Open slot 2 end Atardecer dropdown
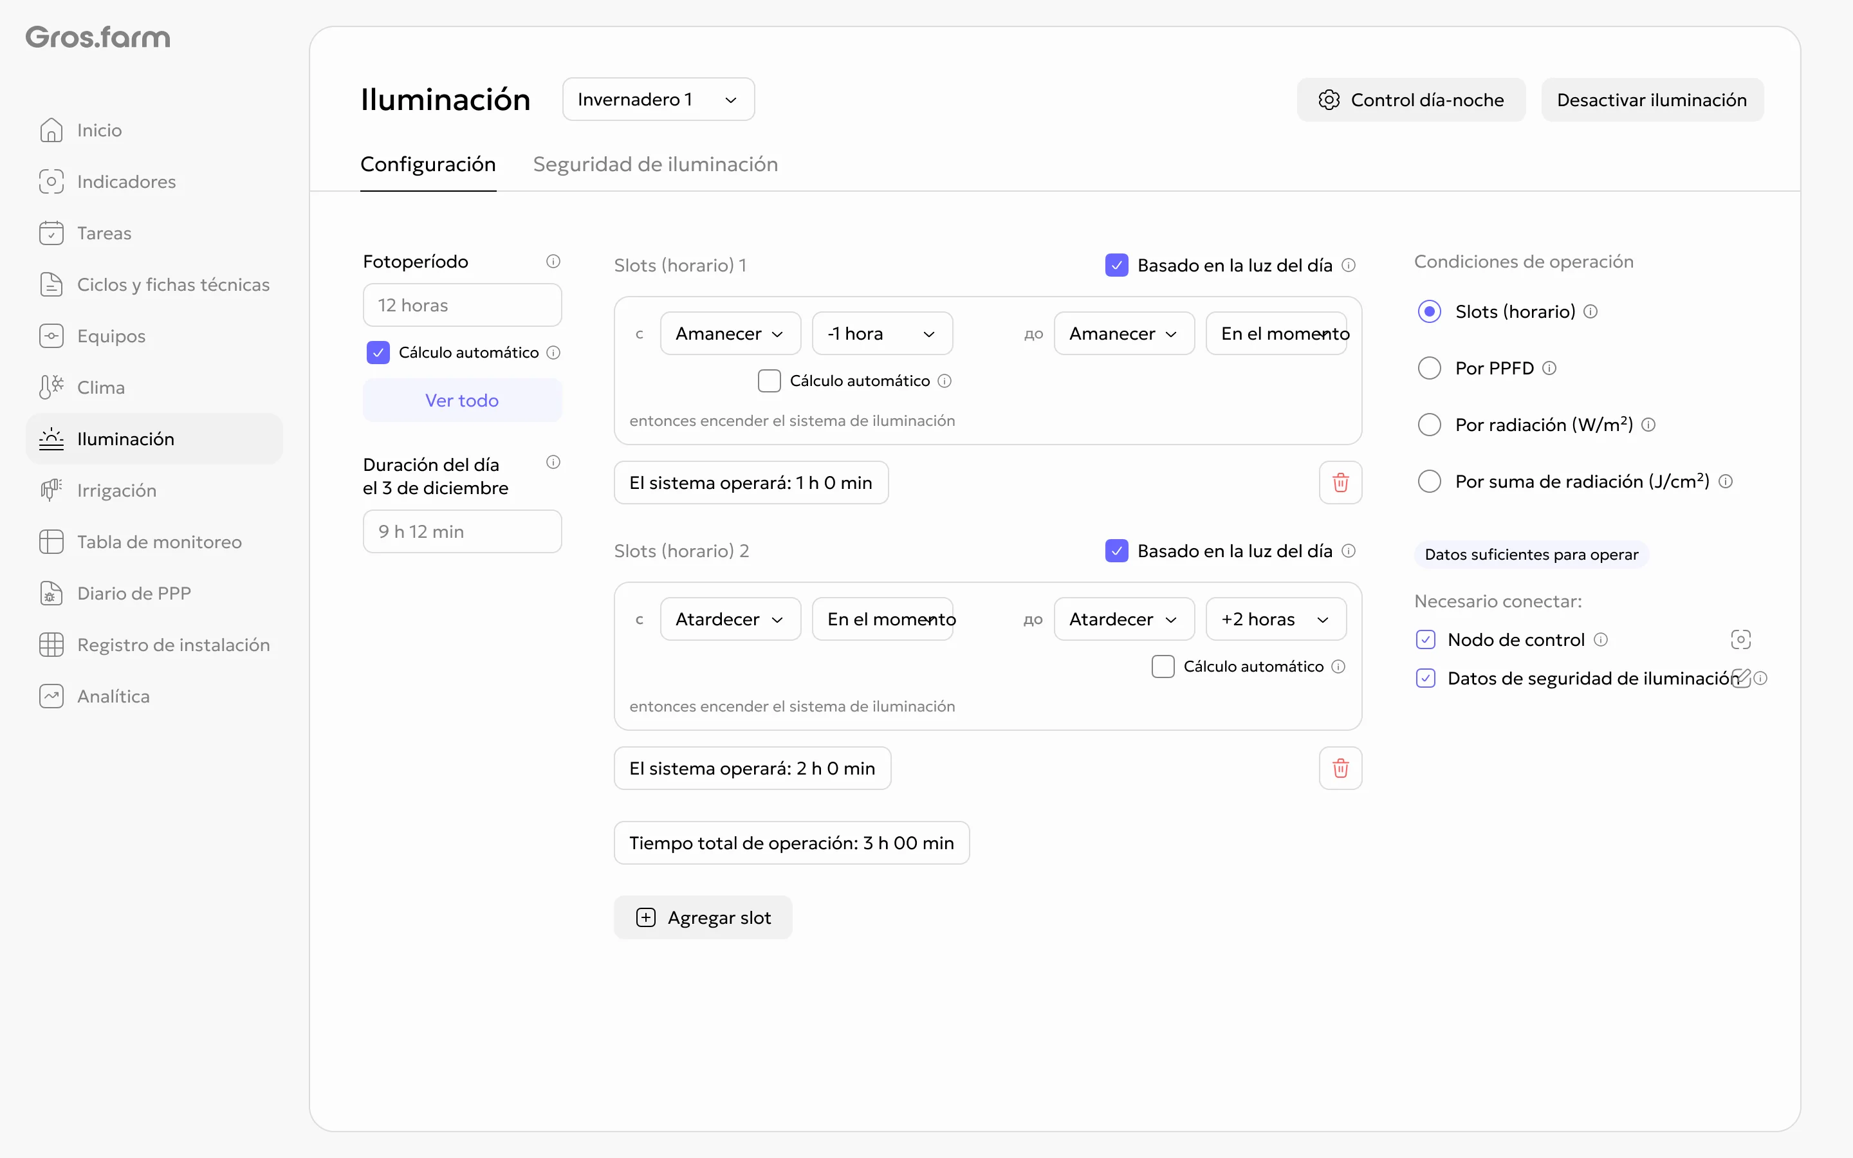1853x1158 pixels. [x=1123, y=619]
